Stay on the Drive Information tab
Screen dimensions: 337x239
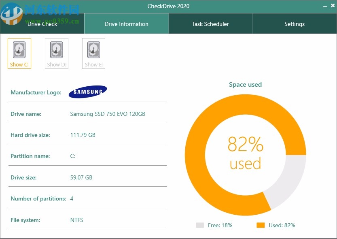[x=126, y=24]
